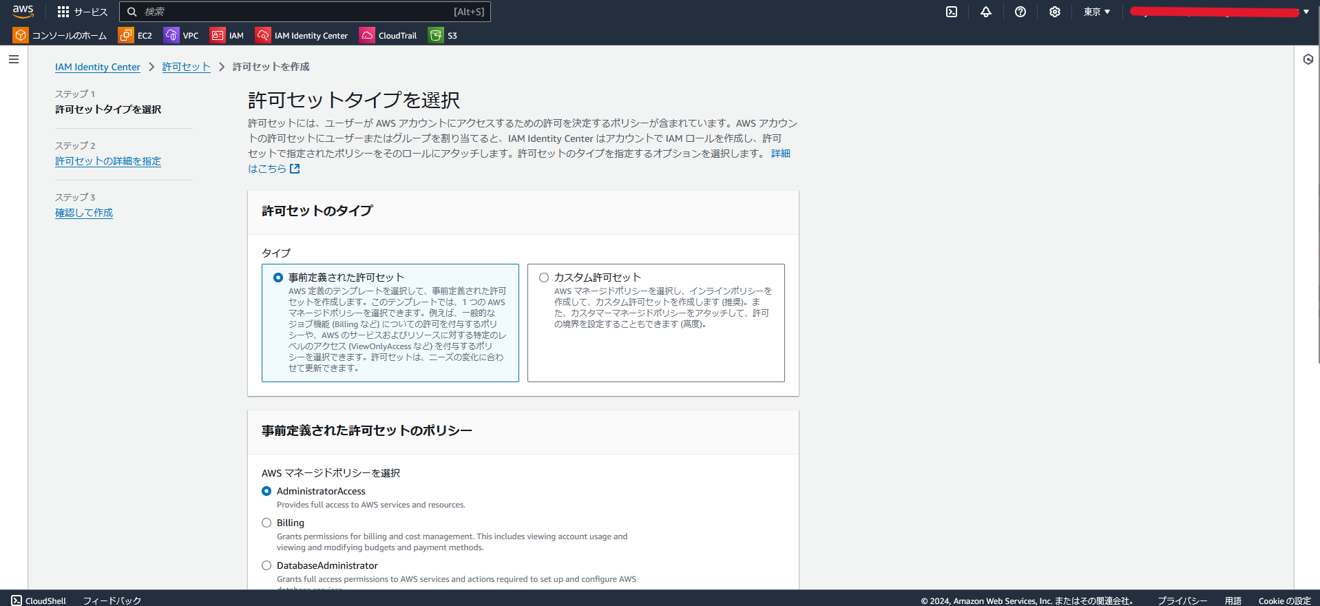Image resolution: width=1320 pixels, height=606 pixels.
Task: Click the IAM service icon
Action: 218,35
